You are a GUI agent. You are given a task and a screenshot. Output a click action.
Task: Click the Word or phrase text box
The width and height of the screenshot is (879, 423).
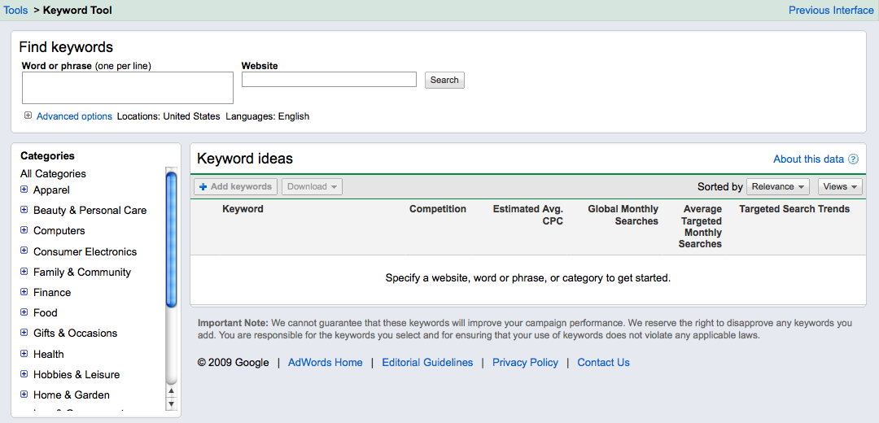(127, 88)
